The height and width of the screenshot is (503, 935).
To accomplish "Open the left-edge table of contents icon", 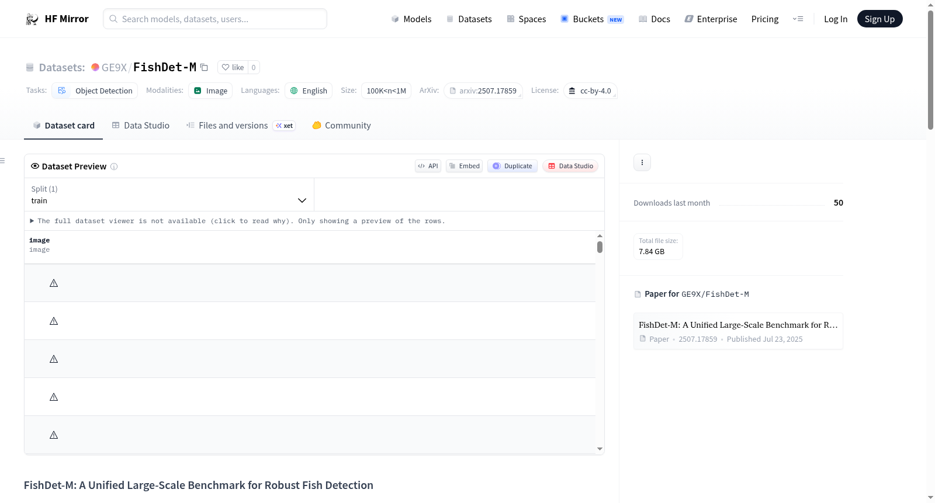I will click(x=2, y=161).
